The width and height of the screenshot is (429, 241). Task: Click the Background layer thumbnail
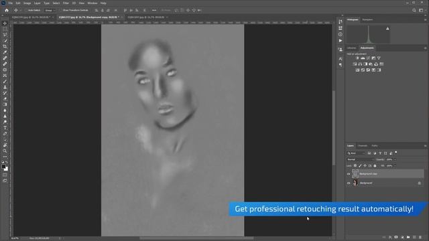point(355,183)
